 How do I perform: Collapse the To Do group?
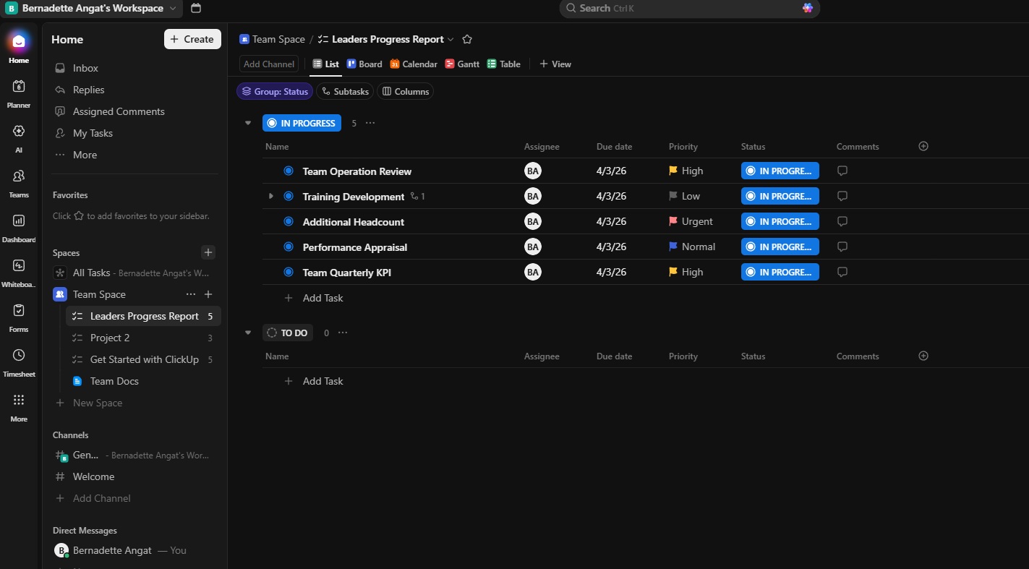coord(248,333)
